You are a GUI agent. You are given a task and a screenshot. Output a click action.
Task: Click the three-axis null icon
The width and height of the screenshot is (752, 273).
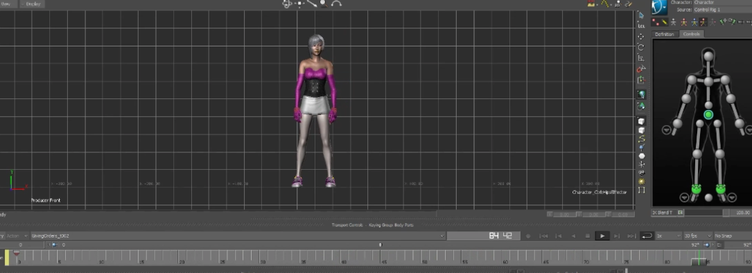coord(642,165)
